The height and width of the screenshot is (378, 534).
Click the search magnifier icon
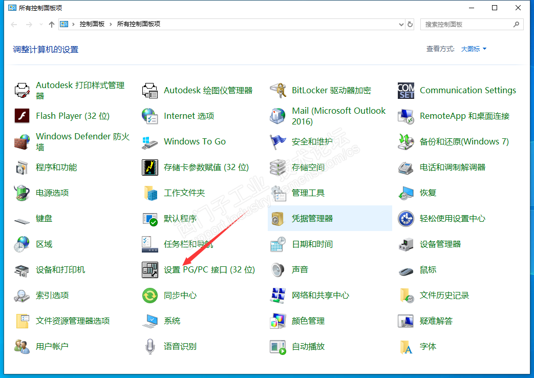(x=516, y=24)
